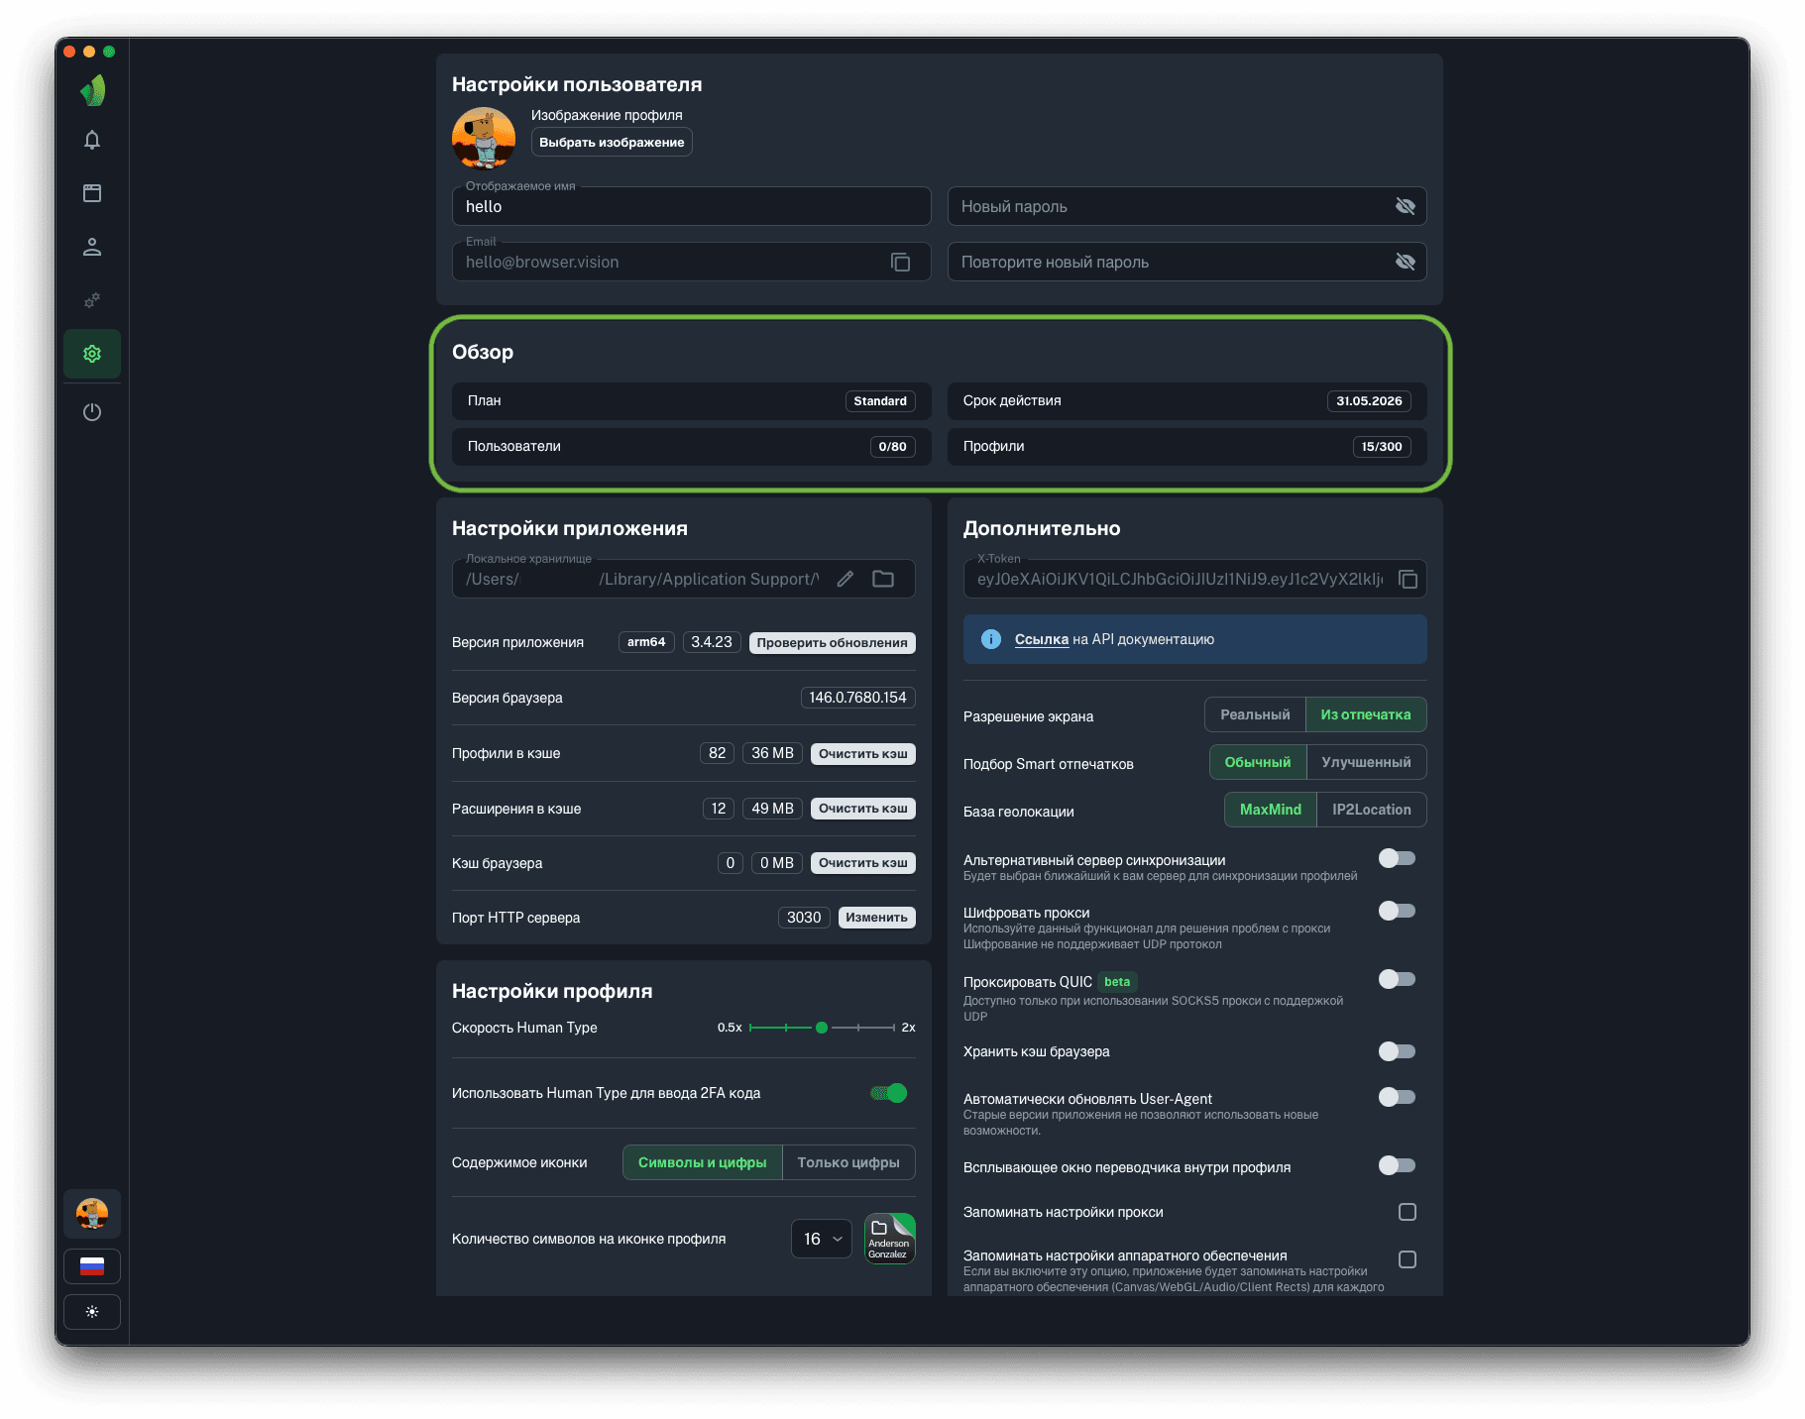Image resolution: width=1805 pixels, height=1419 pixels.
Task: Enable Шифровать прокси toggle
Action: [x=1397, y=911]
